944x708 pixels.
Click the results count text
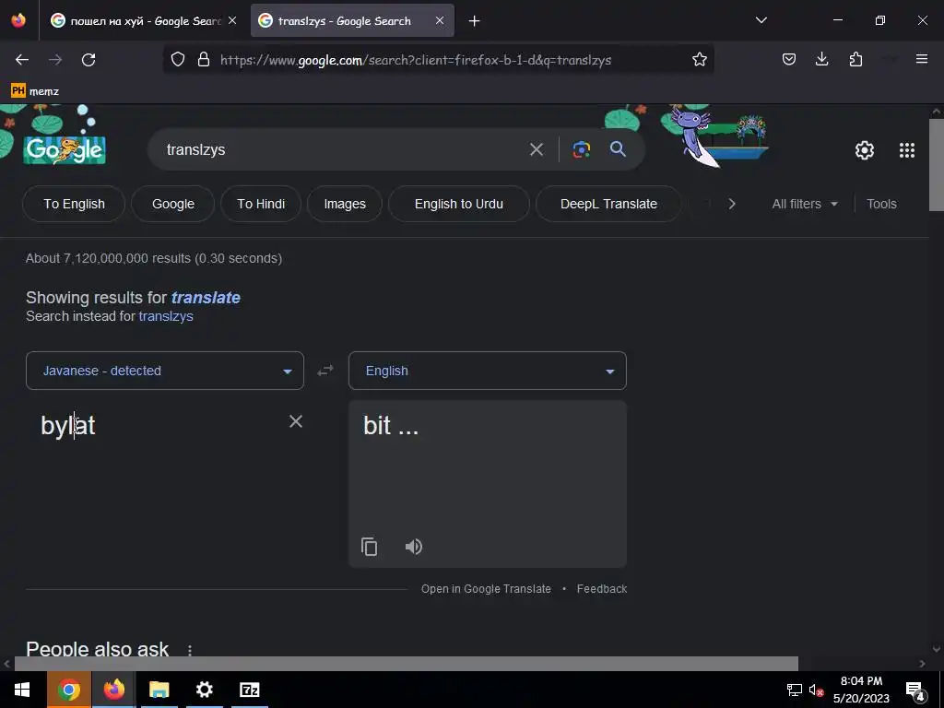point(154,258)
